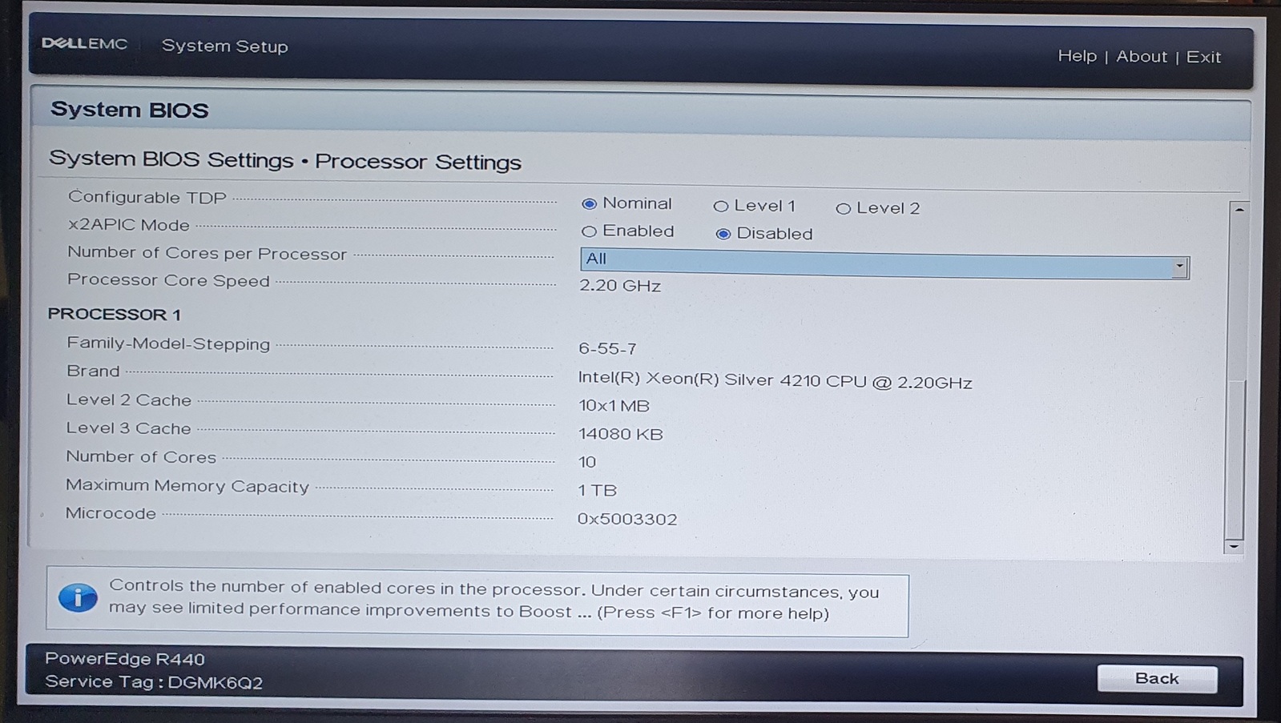
Task: Select Level 2 for Configurable TDP
Action: [843, 209]
